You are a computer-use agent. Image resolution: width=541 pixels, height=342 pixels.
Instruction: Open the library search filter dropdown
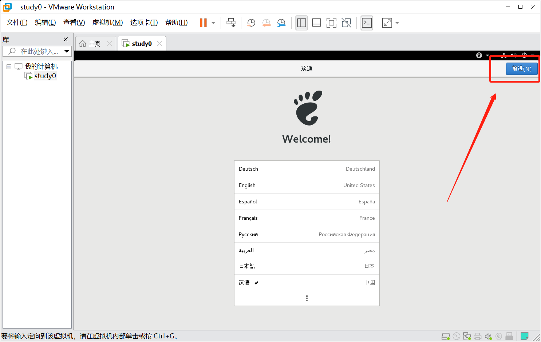(67, 51)
